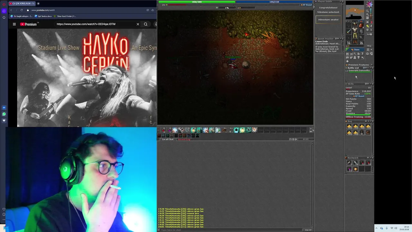Screen dimensions: 412x232
Task: Close the Bag container panel
Action: (372, 121)
